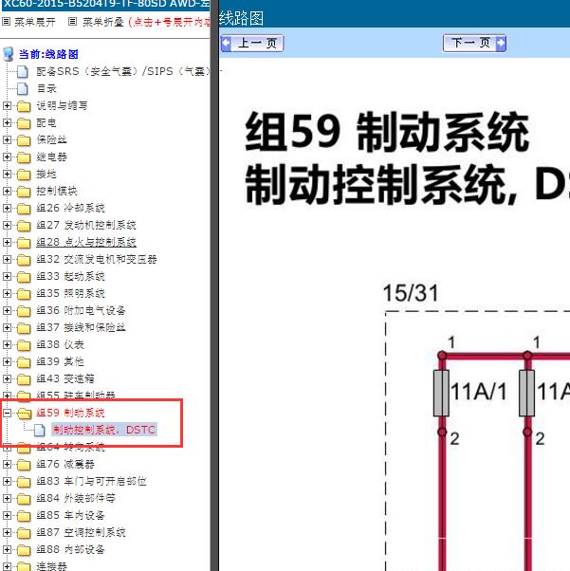Expand the 配电 folder

[x=7, y=122]
